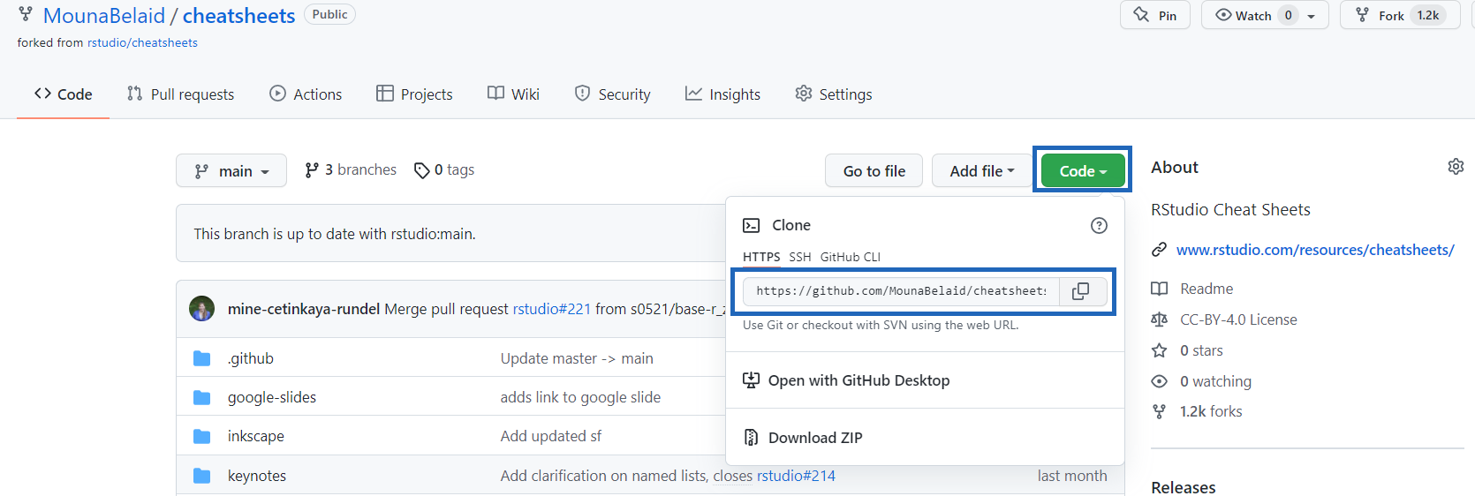
Task: Open the mine-cetinkaya-rundel author link
Action: 304,309
